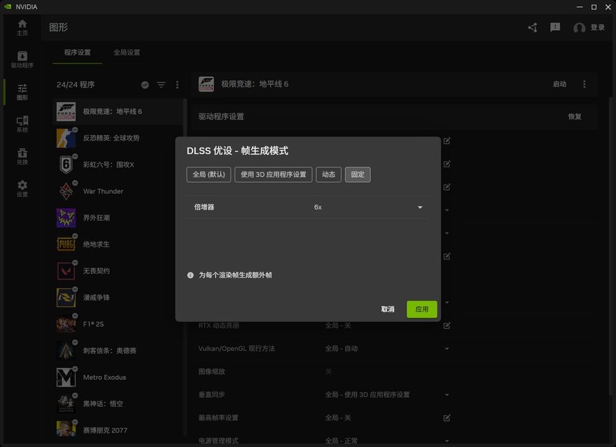Expand Vulkan/OpenGL 现行方法 dropdown
Viewport: 616px width, 447px height.
pos(446,349)
